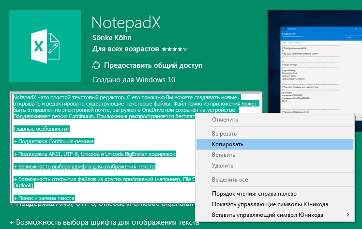Select Порядок чтения: справа налево
362x229 pixels.
tap(275, 194)
